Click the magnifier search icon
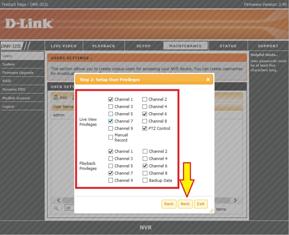Image resolution: width=289 pixels, height=235 pixels. coord(56,208)
